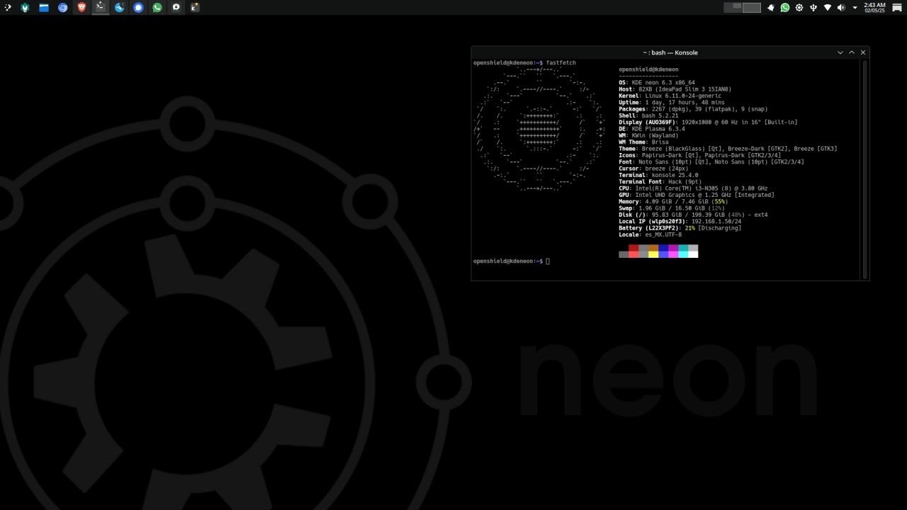The image size is (907, 510).
Task: Click the 'GPU: Intel UHD Graphics' line
Action: (x=697, y=195)
